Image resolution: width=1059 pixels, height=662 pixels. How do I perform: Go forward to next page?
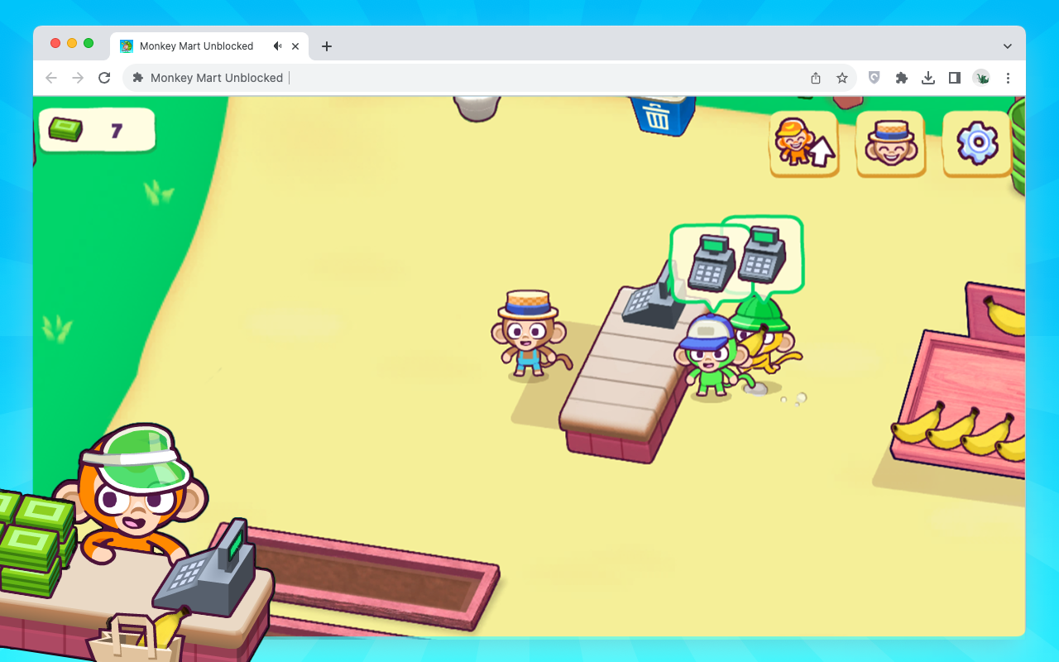click(x=78, y=78)
